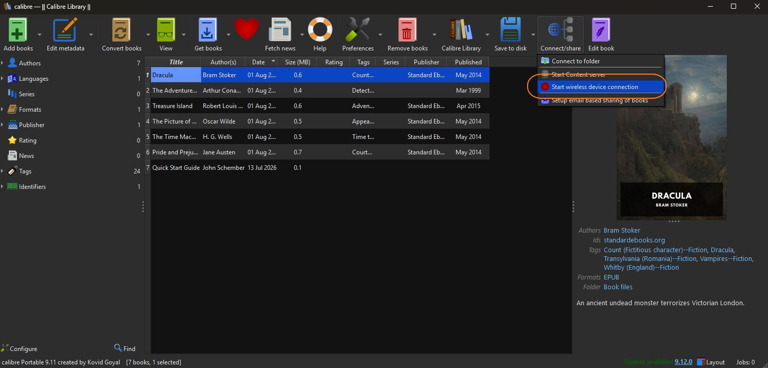Click the Fetch news icon
Image resolution: width=768 pixels, height=368 pixels.
pos(280,30)
